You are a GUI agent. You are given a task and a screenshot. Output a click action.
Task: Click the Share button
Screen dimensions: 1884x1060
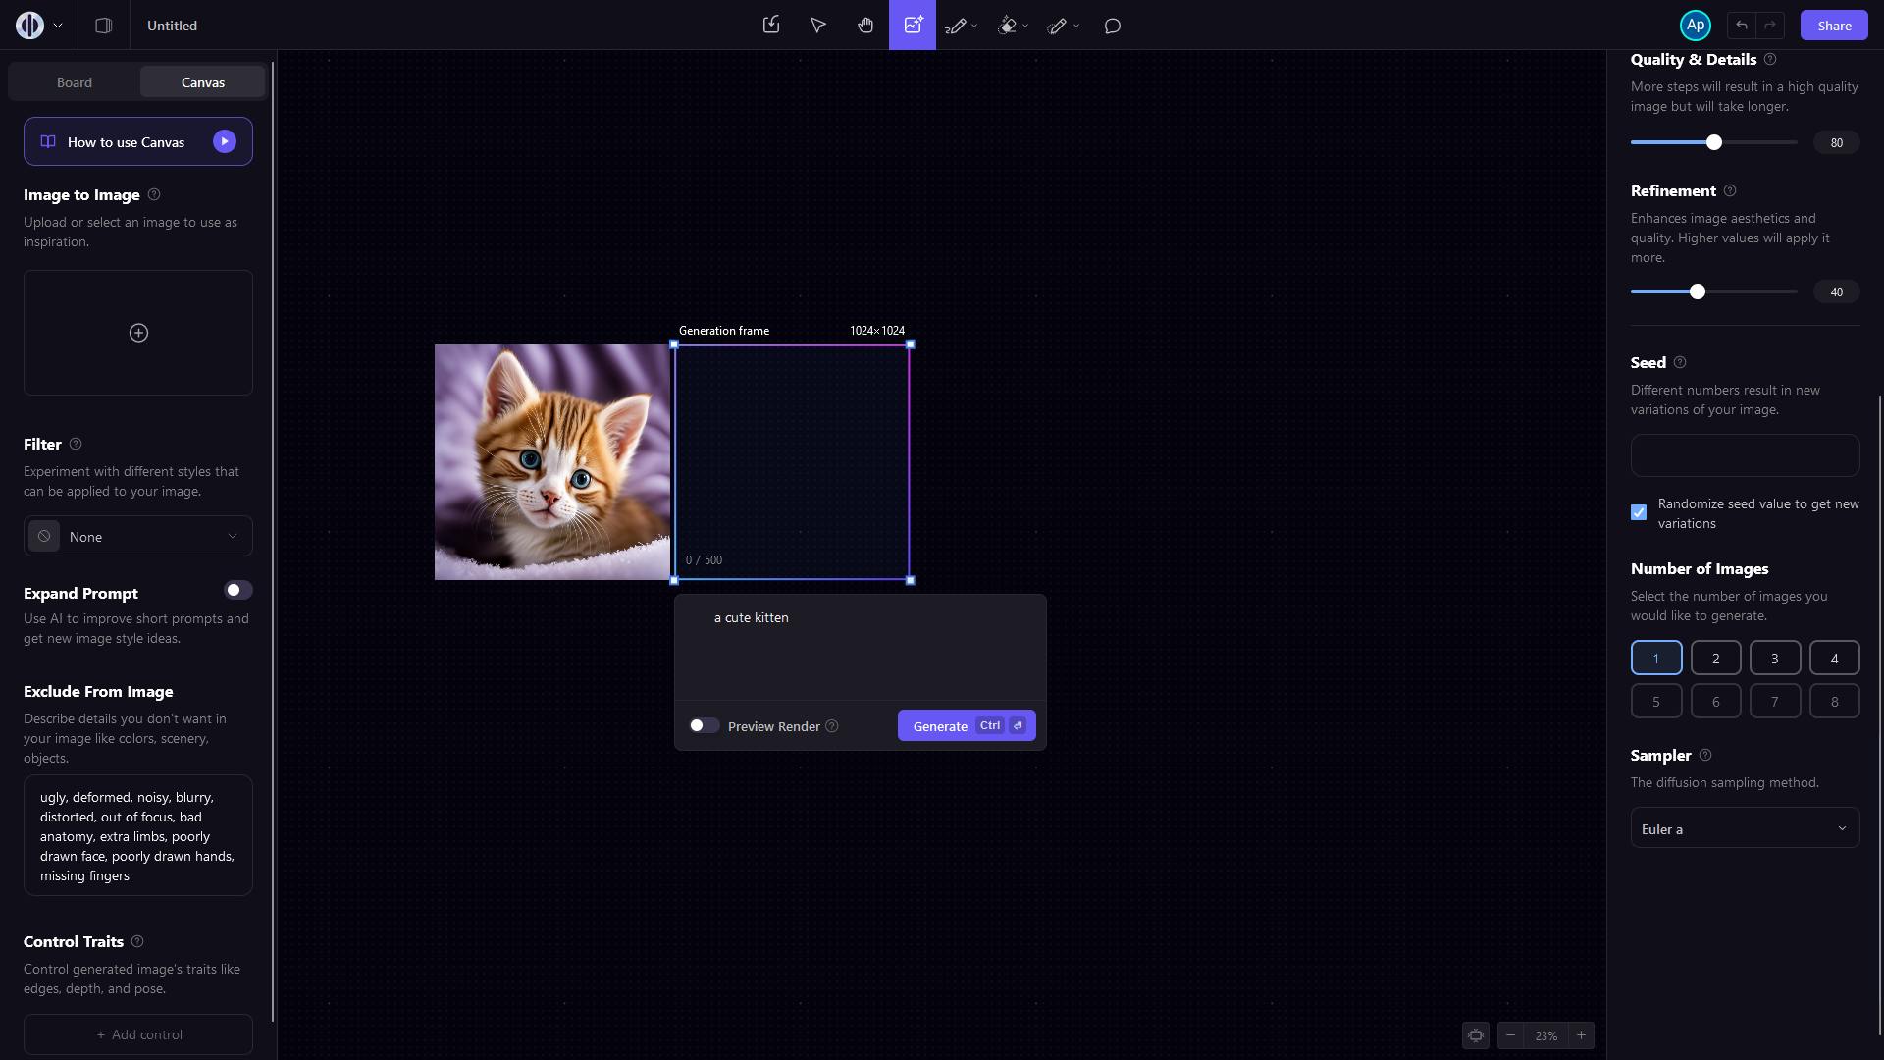pos(1833,26)
